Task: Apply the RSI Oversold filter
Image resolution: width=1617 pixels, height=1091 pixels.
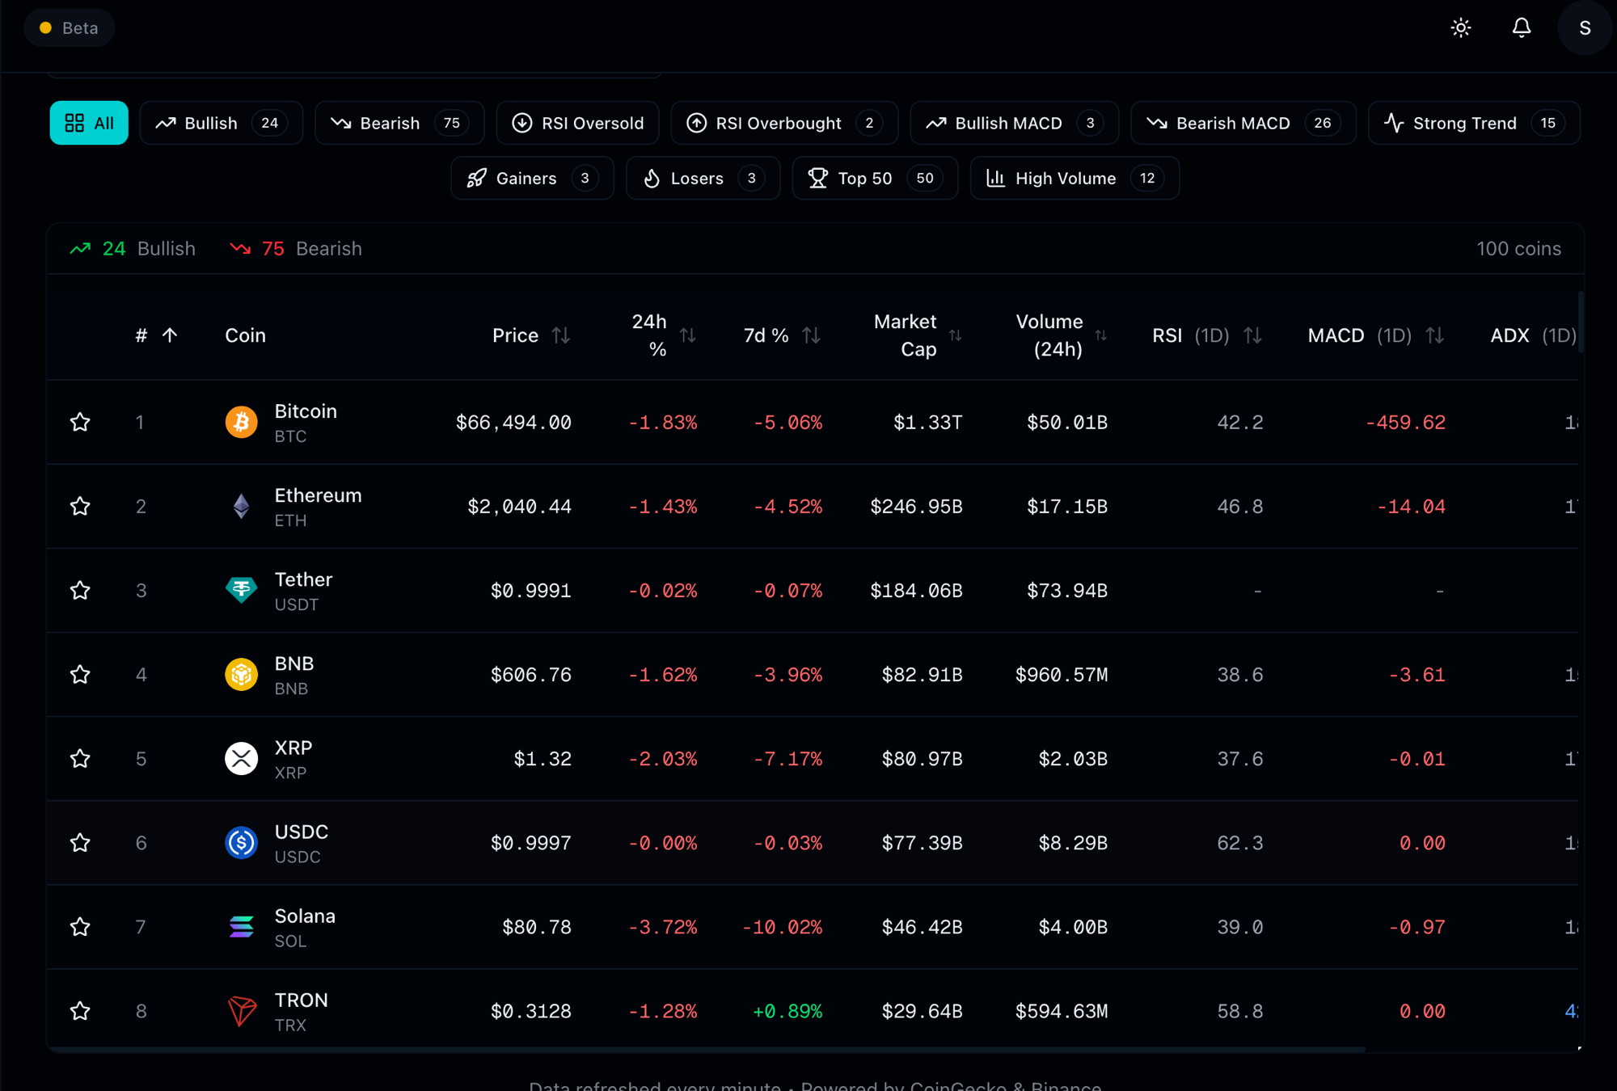Action: 577,123
